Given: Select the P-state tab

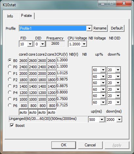Looking at the screenshot, I should pyautogui.click(x=26, y=16).
